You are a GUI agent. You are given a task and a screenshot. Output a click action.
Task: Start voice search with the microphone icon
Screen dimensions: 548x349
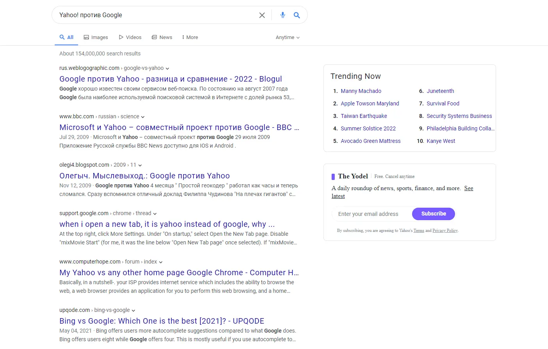pyautogui.click(x=283, y=15)
